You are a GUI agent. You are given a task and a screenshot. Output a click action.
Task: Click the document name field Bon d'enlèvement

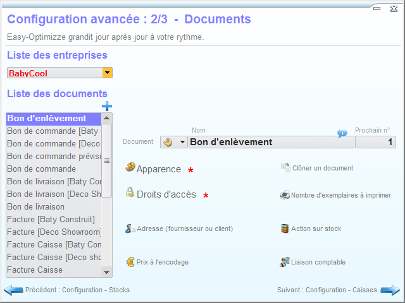[271, 142]
